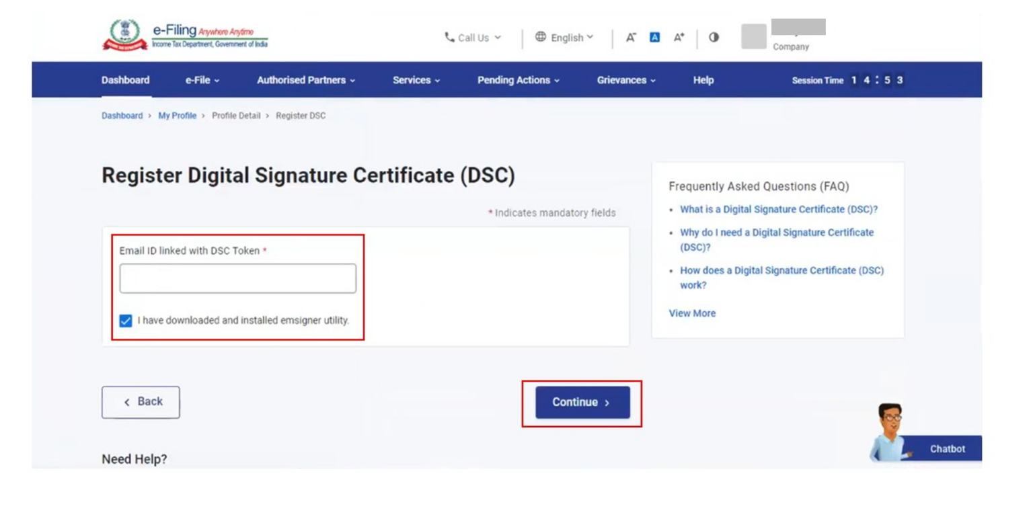Screen dimensions: 1033x529
Task: Expand the Pending Actions menu
Action: 517,79
